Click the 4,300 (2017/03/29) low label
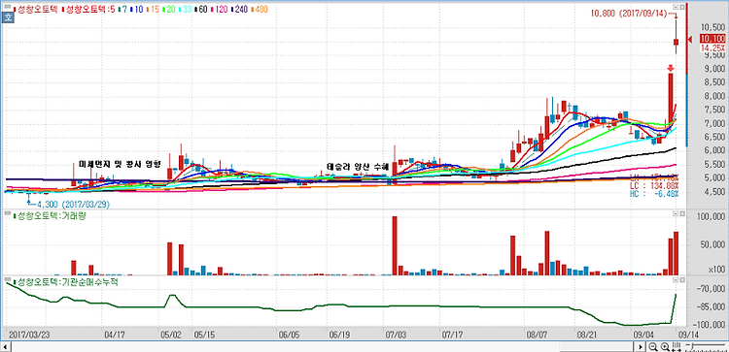 tap(74, 204)
